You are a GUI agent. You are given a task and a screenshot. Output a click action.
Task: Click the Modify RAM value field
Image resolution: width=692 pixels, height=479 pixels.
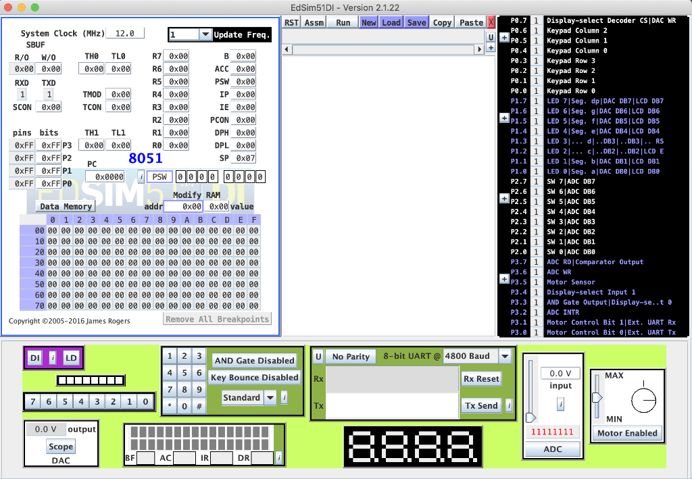click(x=216, y=207)
